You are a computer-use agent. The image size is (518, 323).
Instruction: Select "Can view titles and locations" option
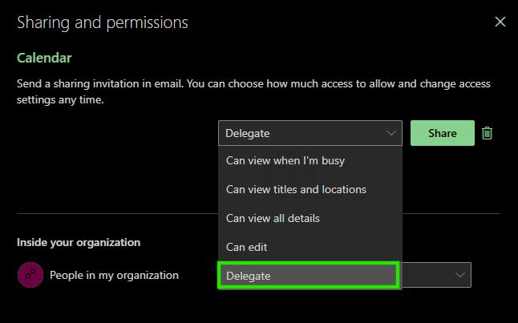tap(310, 189)
